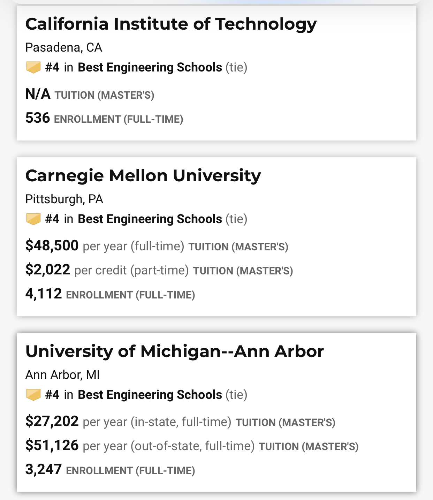433x500 pixels.
Task: Click the $51,126 out-of-state tuition line
Action: click(192, 446)
